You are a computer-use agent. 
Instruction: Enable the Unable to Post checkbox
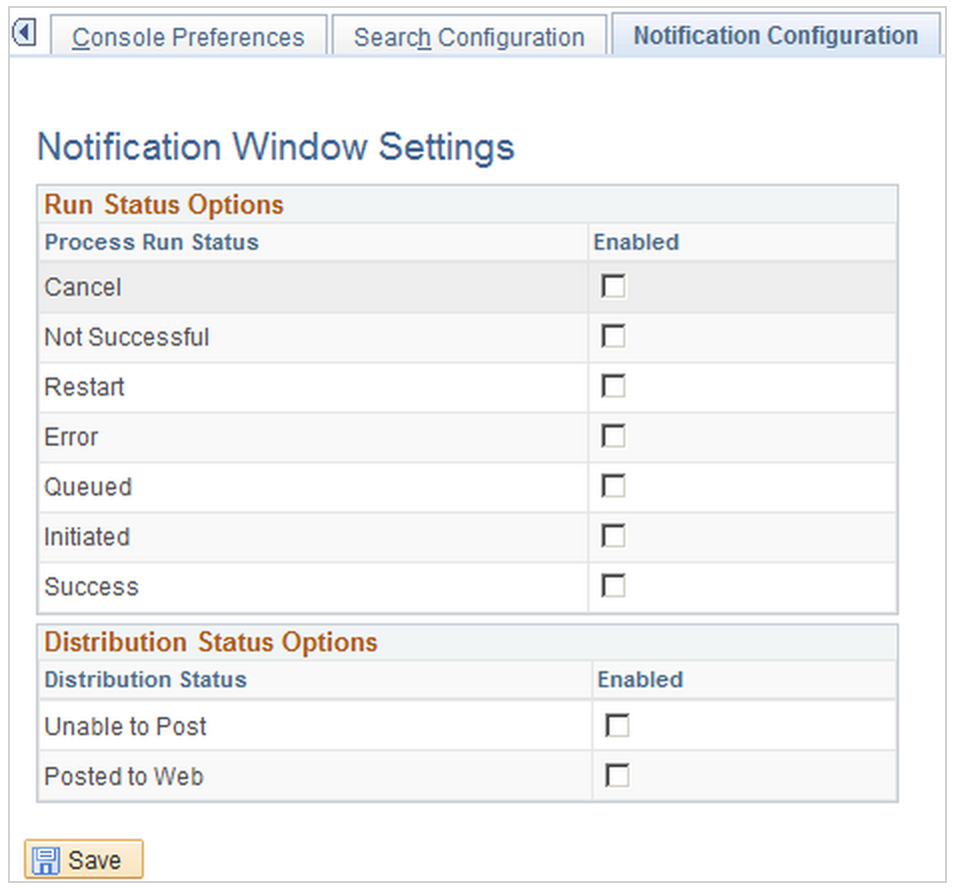point(617,726)
